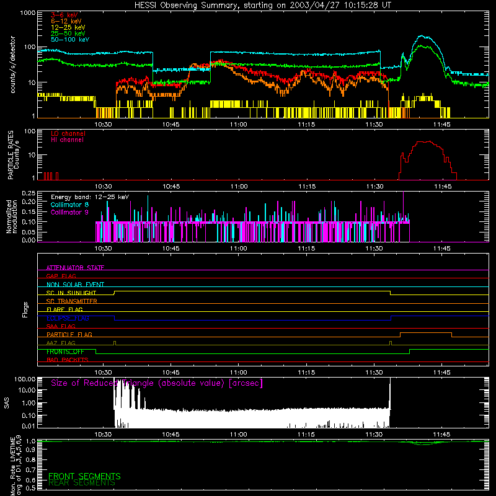Select the Collimator 9 legend entry
The image size is (496, 496).
69,212
